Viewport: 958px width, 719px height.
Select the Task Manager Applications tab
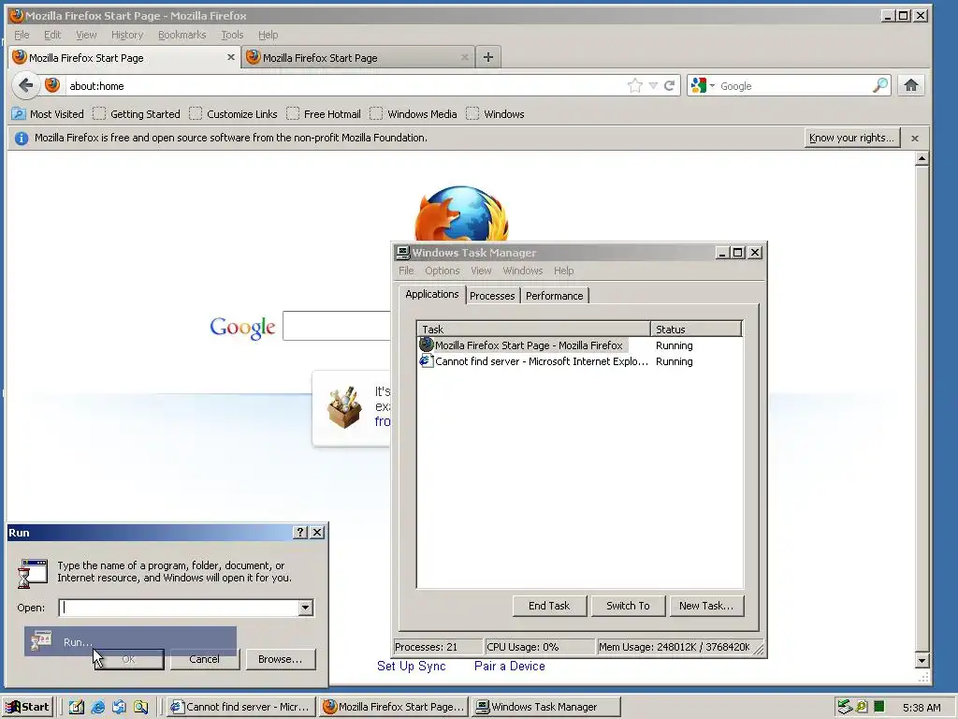point(432,294)
